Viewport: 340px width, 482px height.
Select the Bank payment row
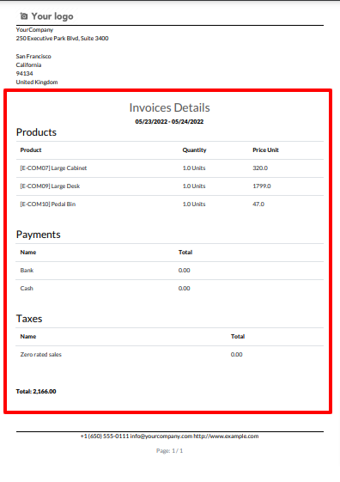[169, 271]
